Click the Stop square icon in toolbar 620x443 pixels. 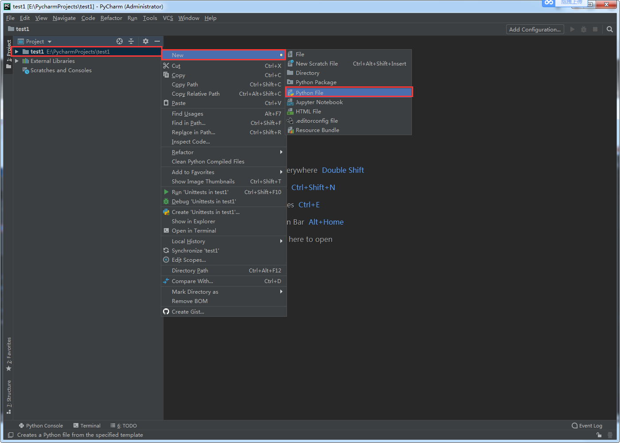point(595,29)
